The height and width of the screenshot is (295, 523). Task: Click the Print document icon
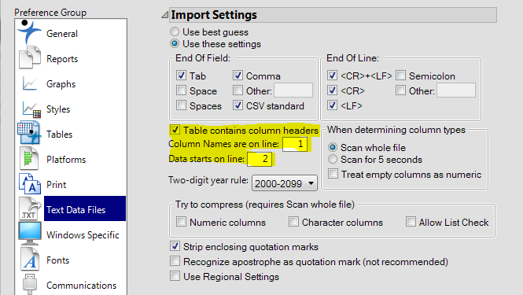[30, 183]
